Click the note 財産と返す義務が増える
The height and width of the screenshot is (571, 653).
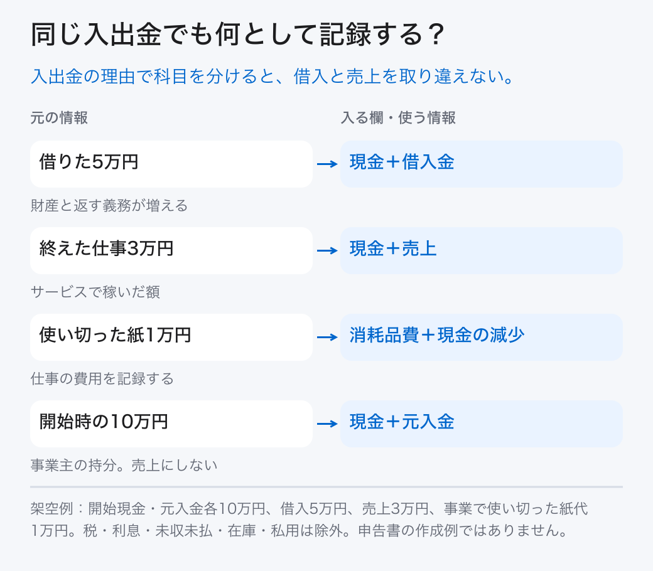click(x=109, y=206)
